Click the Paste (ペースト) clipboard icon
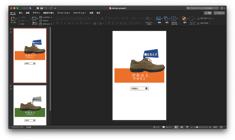This screenshot has height=140, width=235. point(13,19)
